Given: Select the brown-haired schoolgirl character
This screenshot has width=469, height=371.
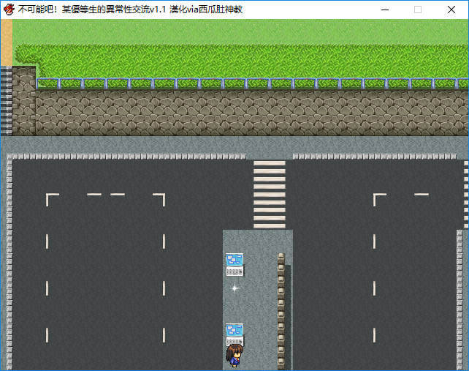Looking at the screenshot, I should click(234, 356).
